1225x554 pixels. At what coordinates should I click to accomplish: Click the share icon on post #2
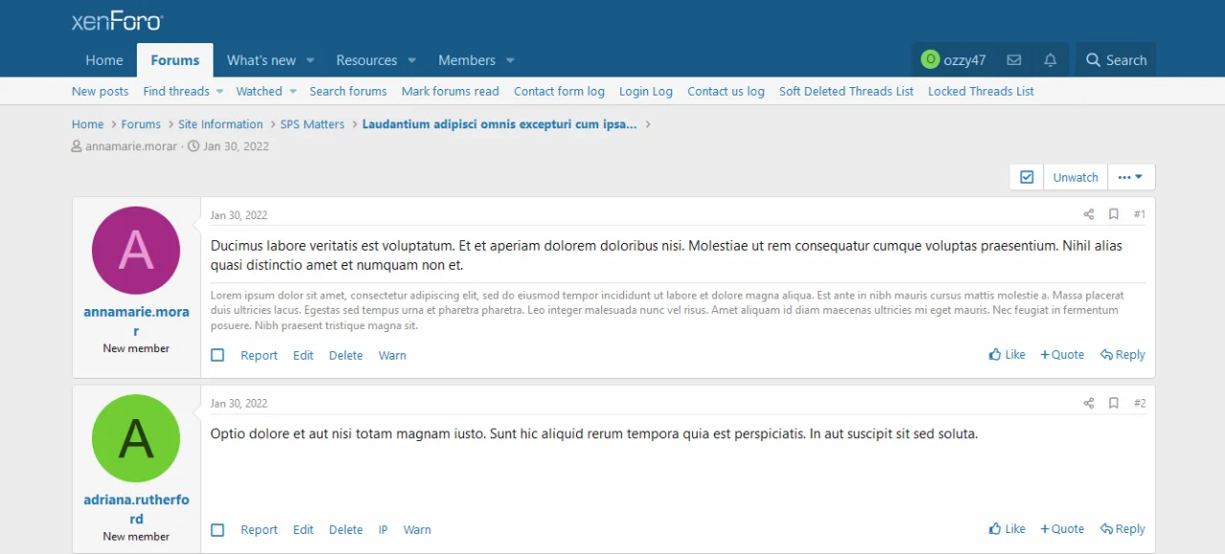pos(1088,403)
